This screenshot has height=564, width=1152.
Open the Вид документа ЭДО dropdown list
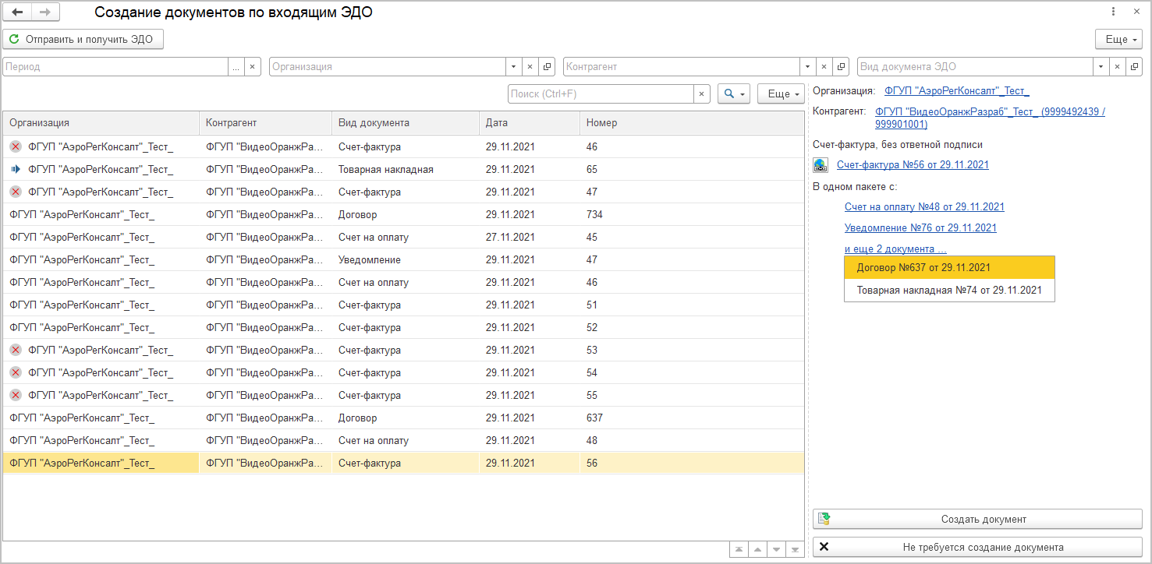1101,67
